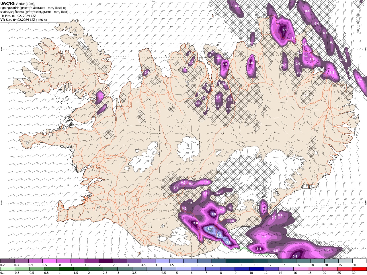Click the 64N latitude label on the left edge
Image resolution: width=367 pixels, height=275 pixels.
click(x=1, y=202)
